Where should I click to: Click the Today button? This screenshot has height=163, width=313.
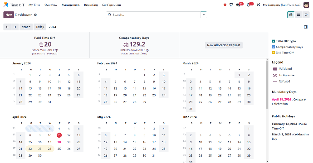point(40,27)
